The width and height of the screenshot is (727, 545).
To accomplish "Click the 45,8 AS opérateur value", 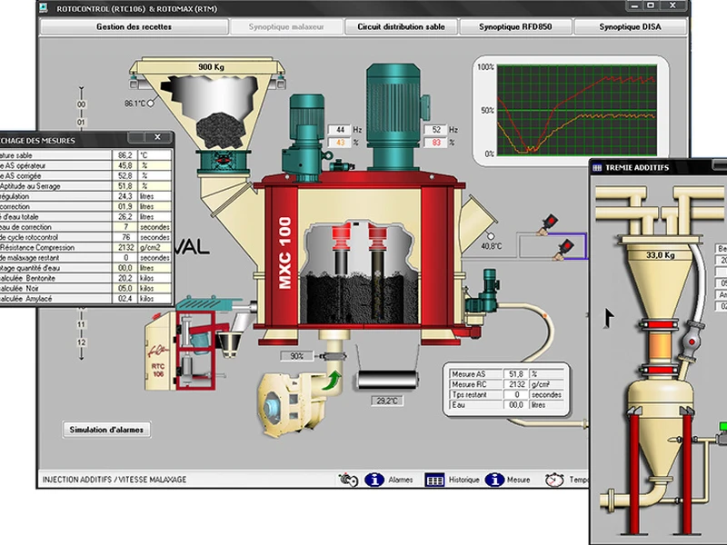I will click(125, 165).
